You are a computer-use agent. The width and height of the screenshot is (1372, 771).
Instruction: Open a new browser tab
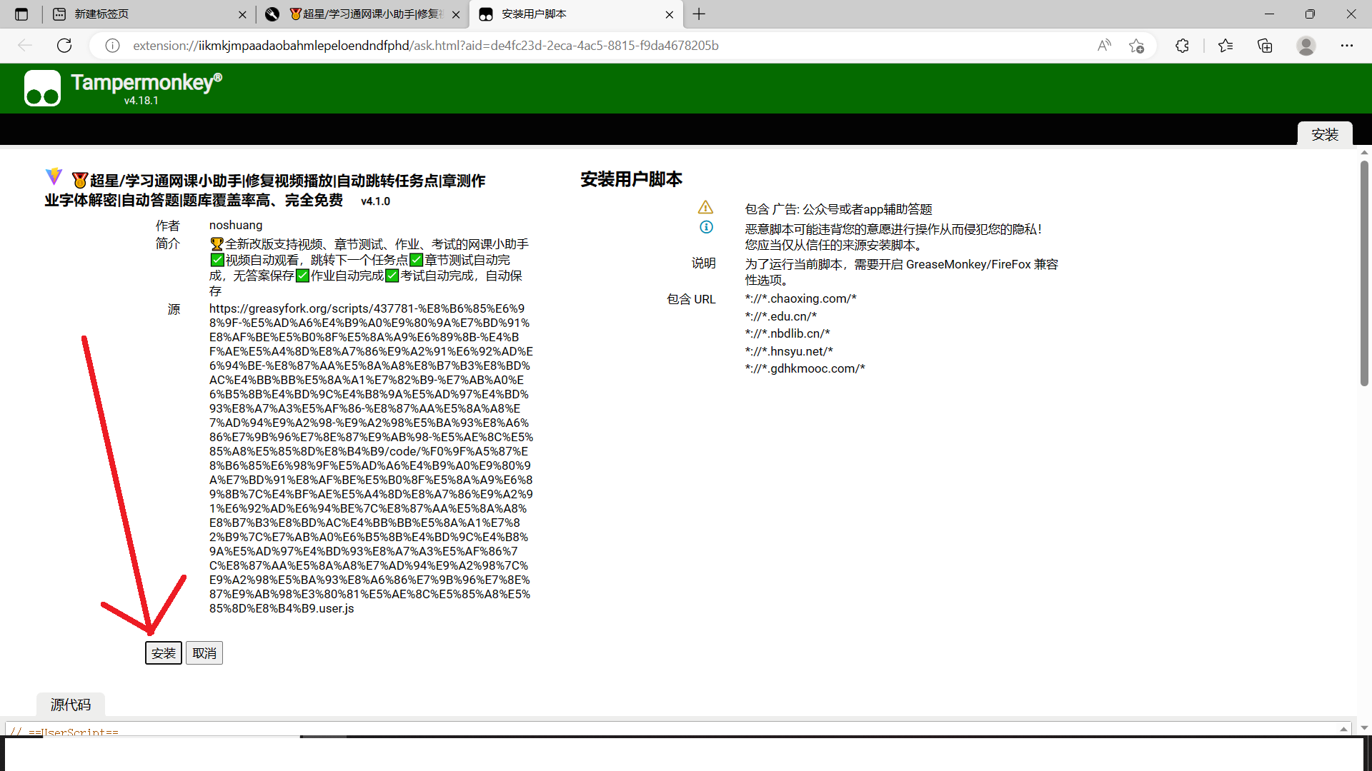[699, 14]
